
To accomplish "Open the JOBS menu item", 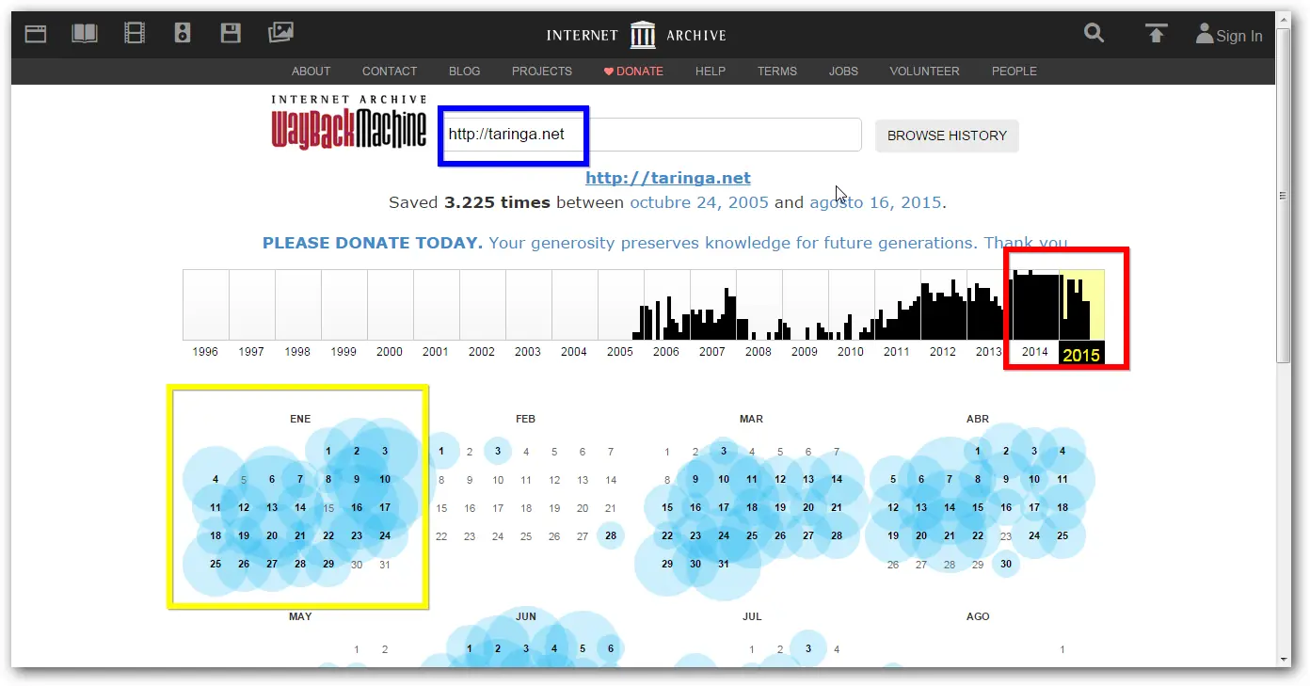I will pos(843,72).
